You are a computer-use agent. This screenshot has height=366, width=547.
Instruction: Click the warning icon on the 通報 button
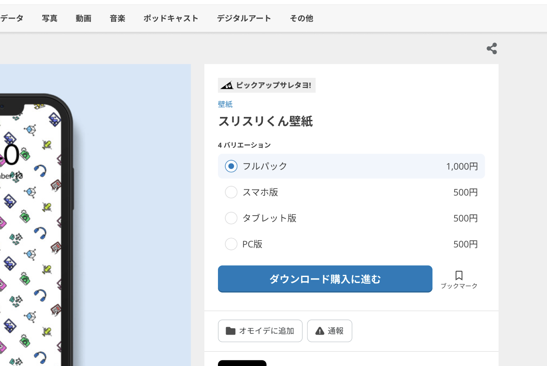[x=320, y=330]
